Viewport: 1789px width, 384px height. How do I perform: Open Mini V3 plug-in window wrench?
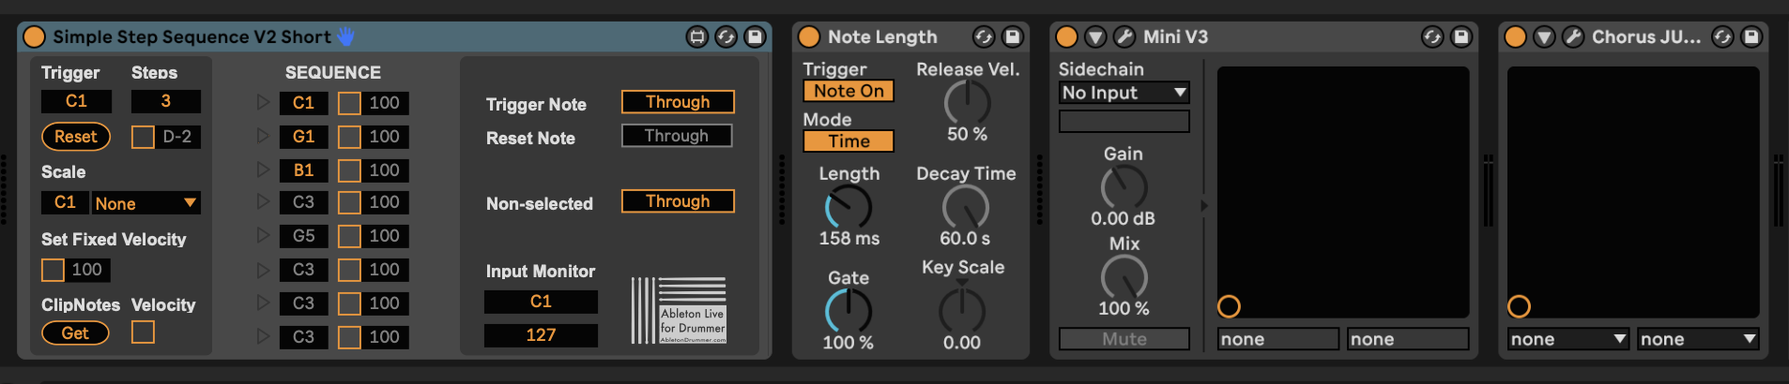[x=1124, y=37]
